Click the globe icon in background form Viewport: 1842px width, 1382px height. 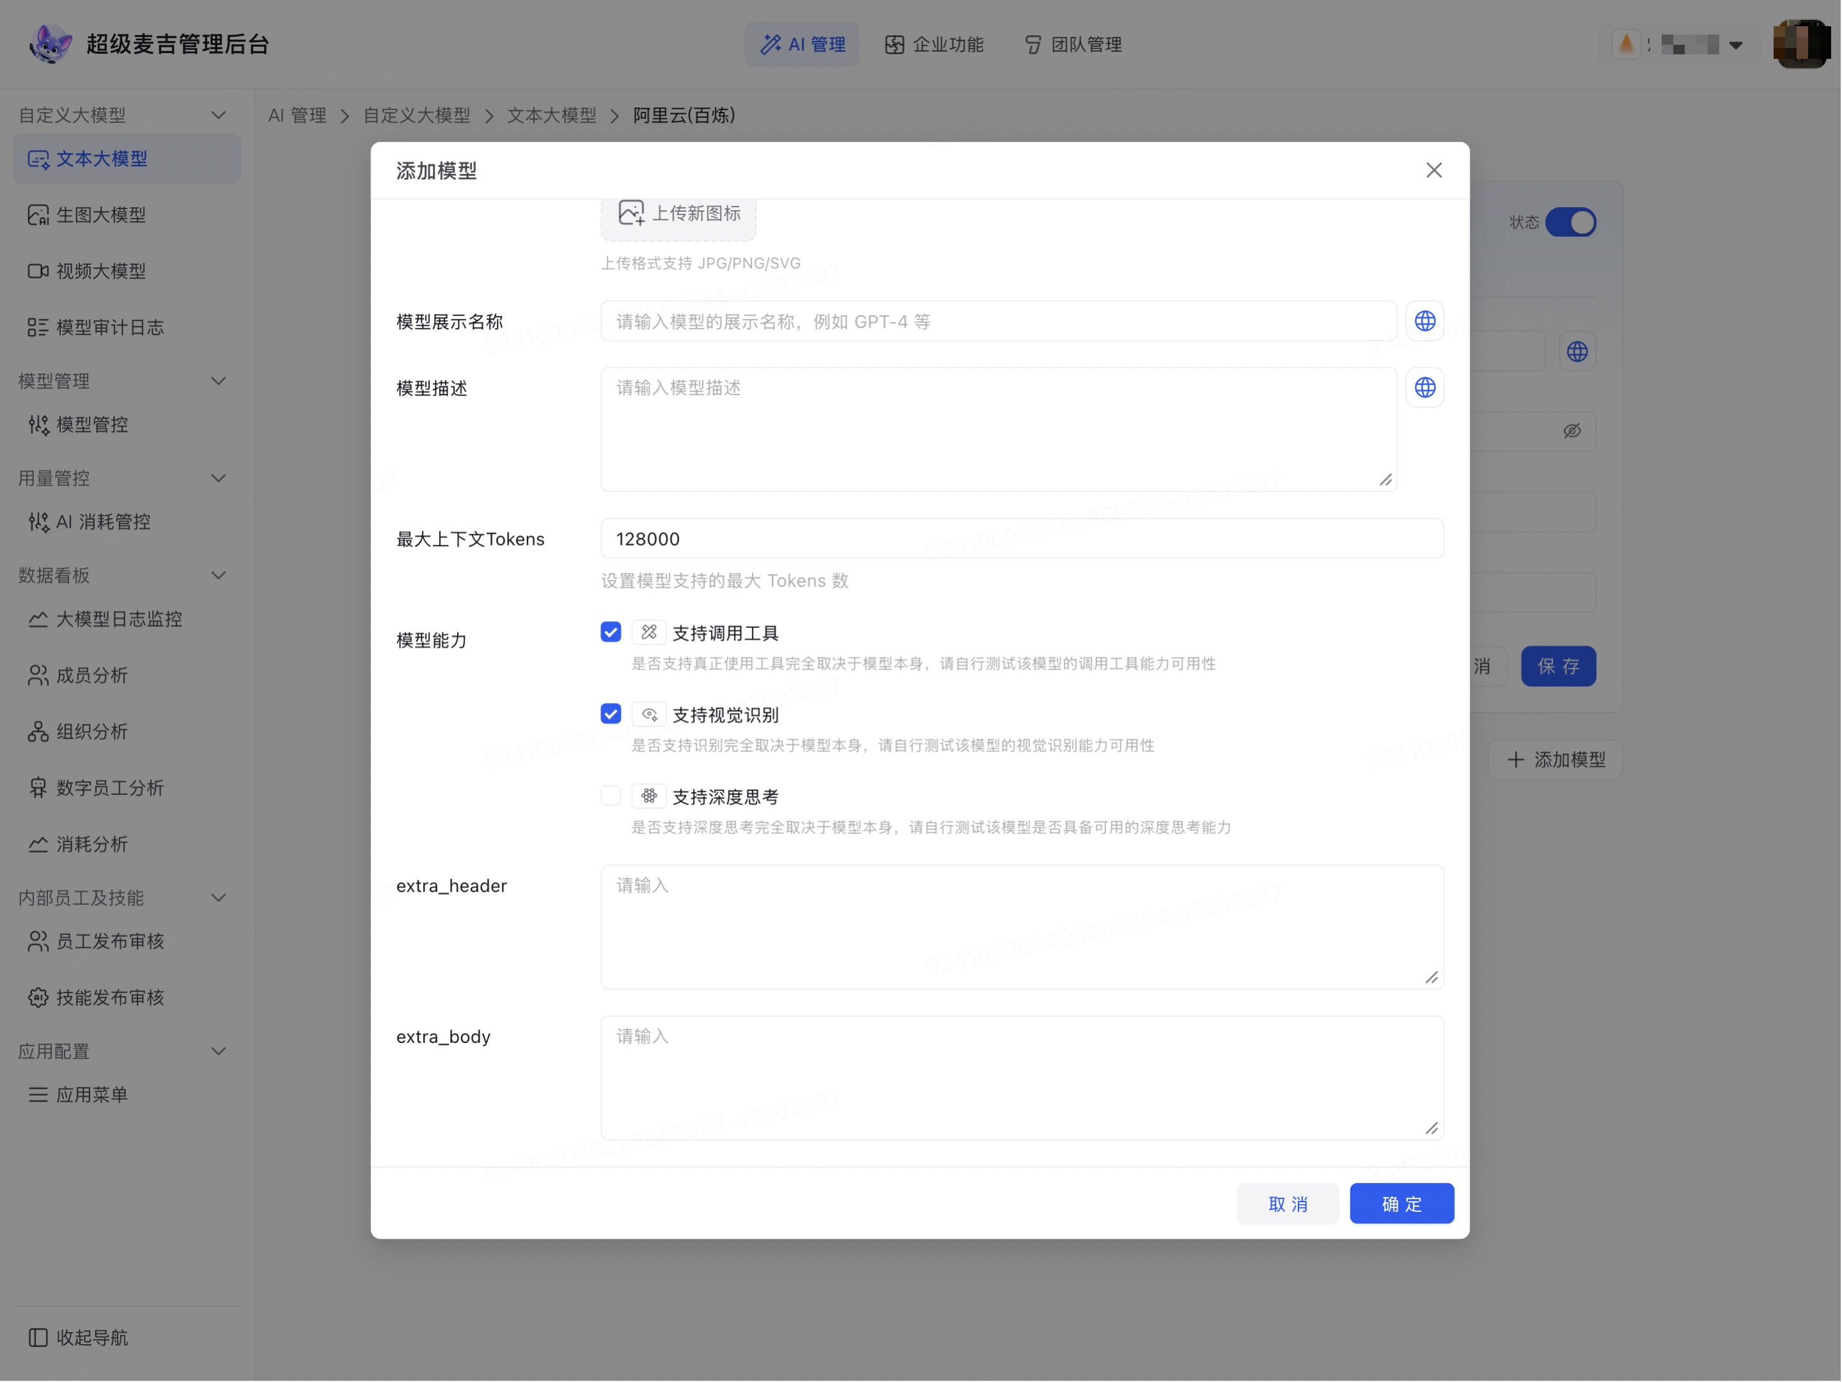click(1577, 352)
